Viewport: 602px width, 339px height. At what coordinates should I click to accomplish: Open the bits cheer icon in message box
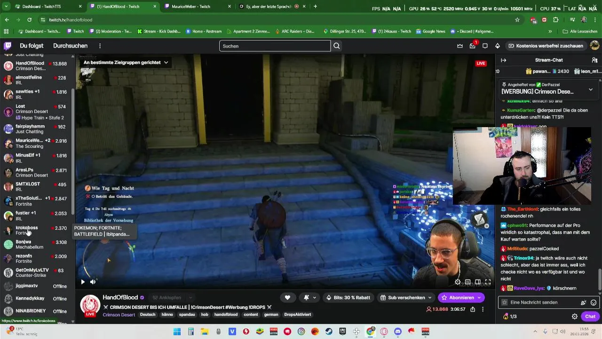point(584,302)
